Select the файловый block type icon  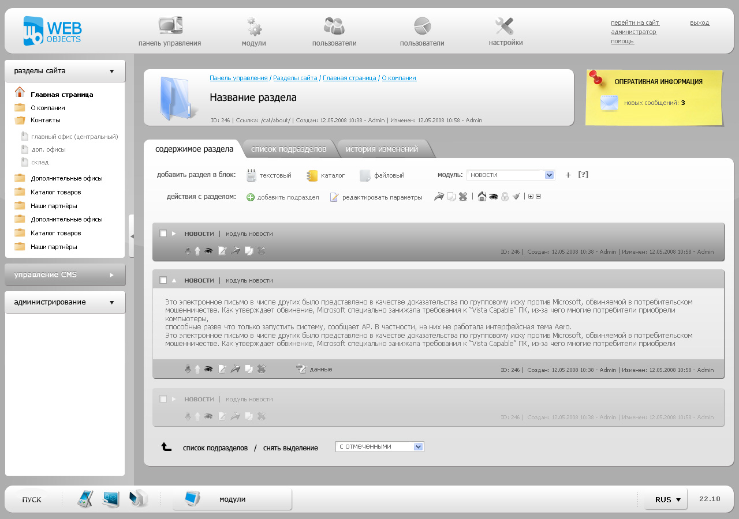pyautogui.click(x=364, y=174)
